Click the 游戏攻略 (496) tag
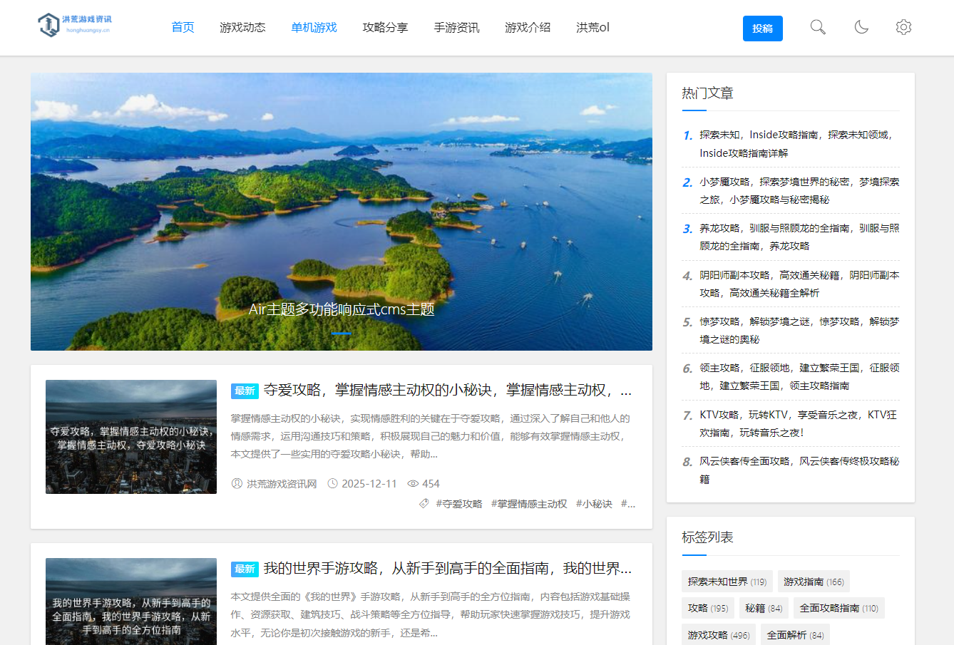This screenshot has height=645, width=954. (717, 634)
